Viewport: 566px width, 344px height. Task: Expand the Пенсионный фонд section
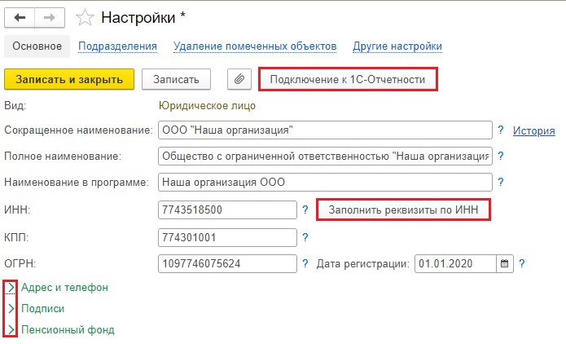click(11, 329)
